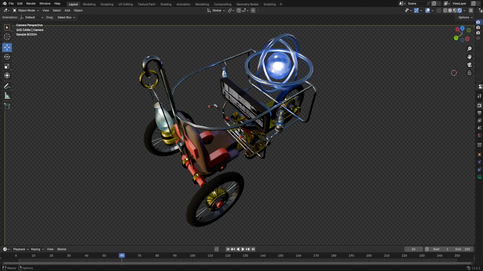This screenshot has width=483, height=271.
Task: Open the Marker menu in timeline
Action: (x=62, y=249)
